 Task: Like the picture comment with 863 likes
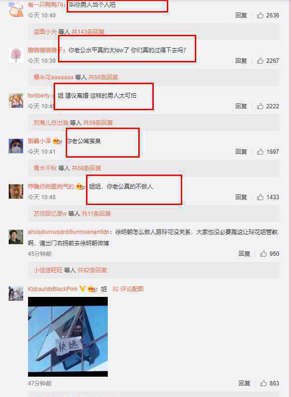[263, 383]
